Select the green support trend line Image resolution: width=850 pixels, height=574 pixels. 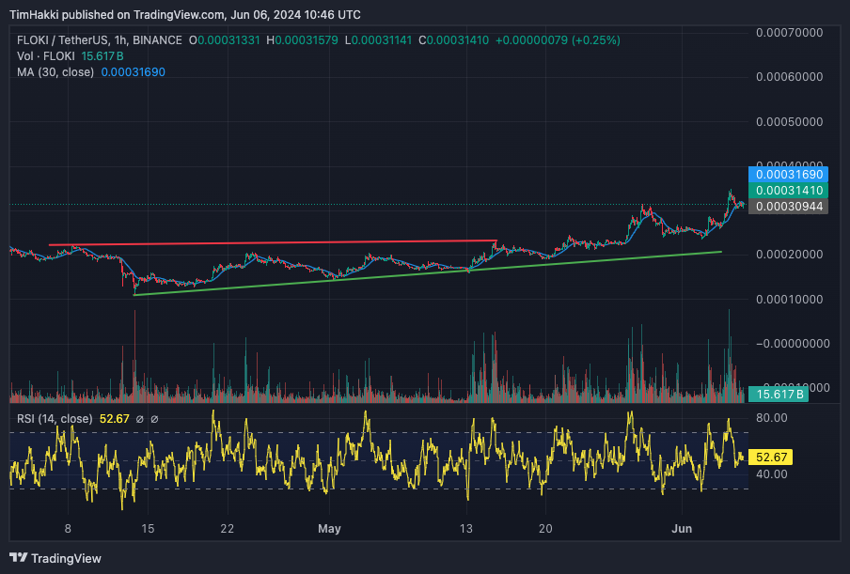(428, 273)
